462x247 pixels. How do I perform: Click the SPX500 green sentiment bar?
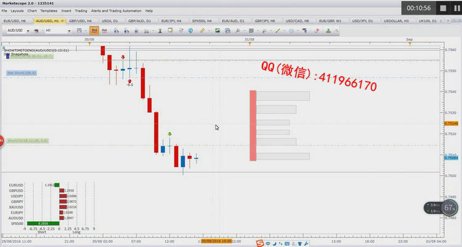point(43,224)
